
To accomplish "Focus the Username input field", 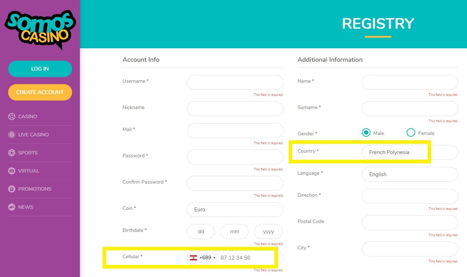I will [235, 82].
